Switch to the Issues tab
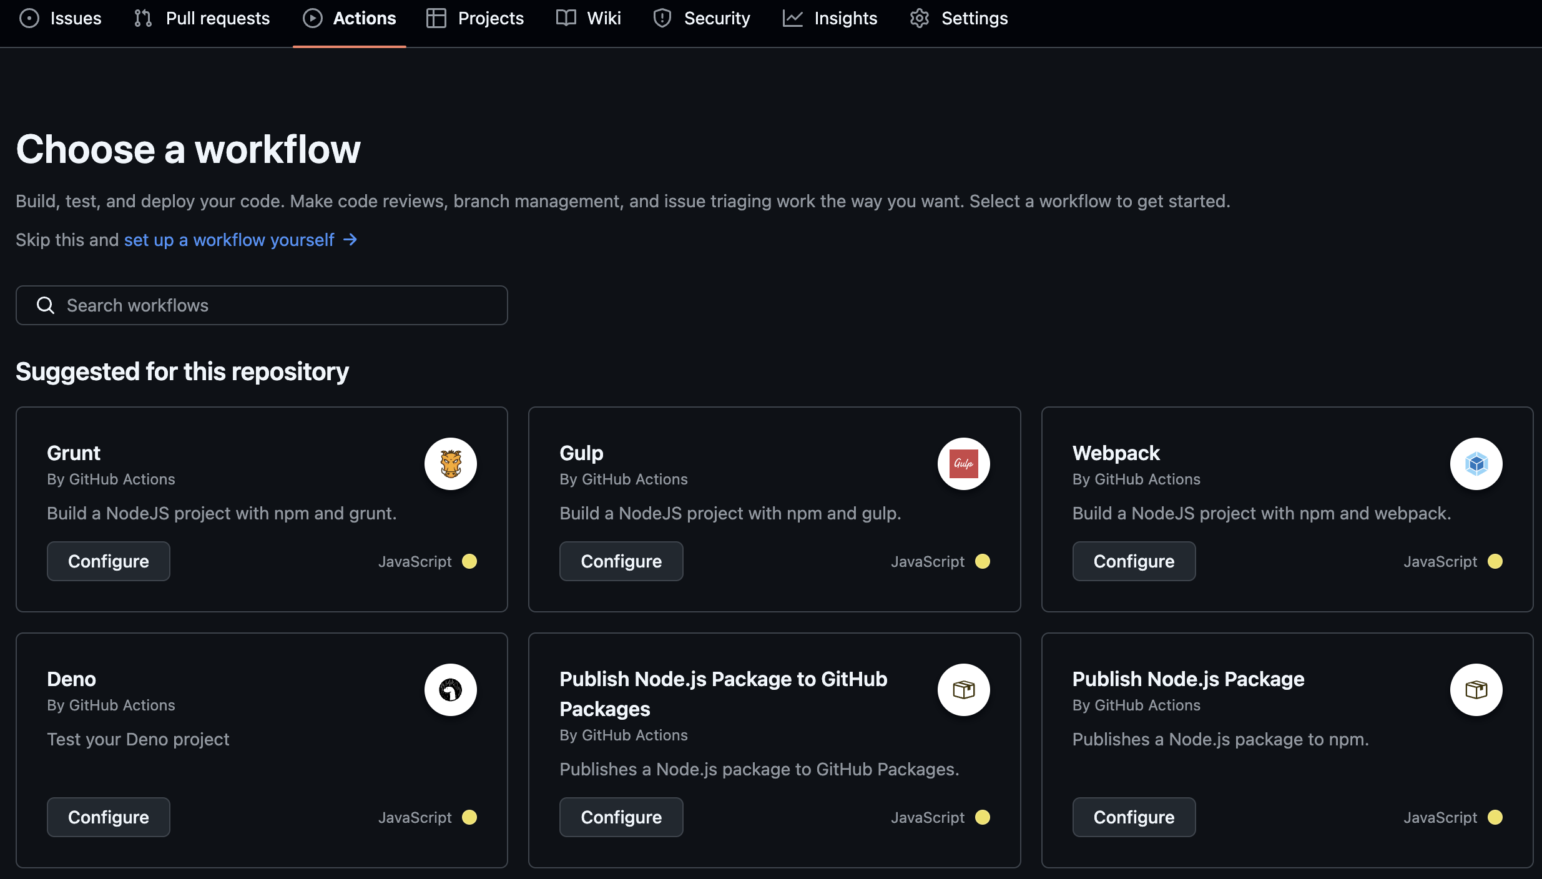 [60, 18]
